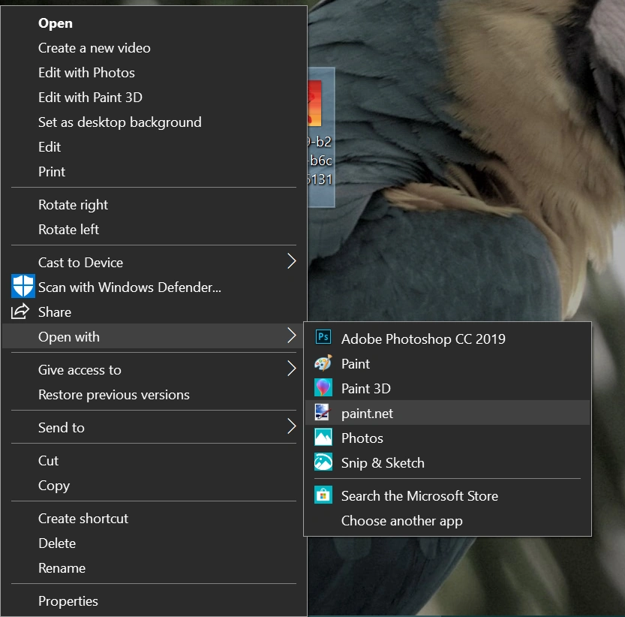Choose Edit with Paint 3D
The width and height of the screenshot is (625, 617).
tap(154, 98)
